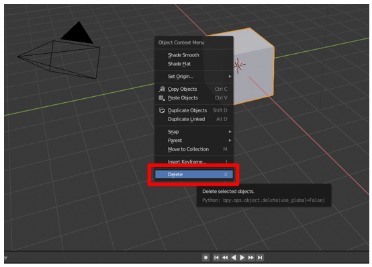The height and width of the screenshot is (267, 372).
Task: Select the gray cube in the viewport
Action: click(254, 67)
